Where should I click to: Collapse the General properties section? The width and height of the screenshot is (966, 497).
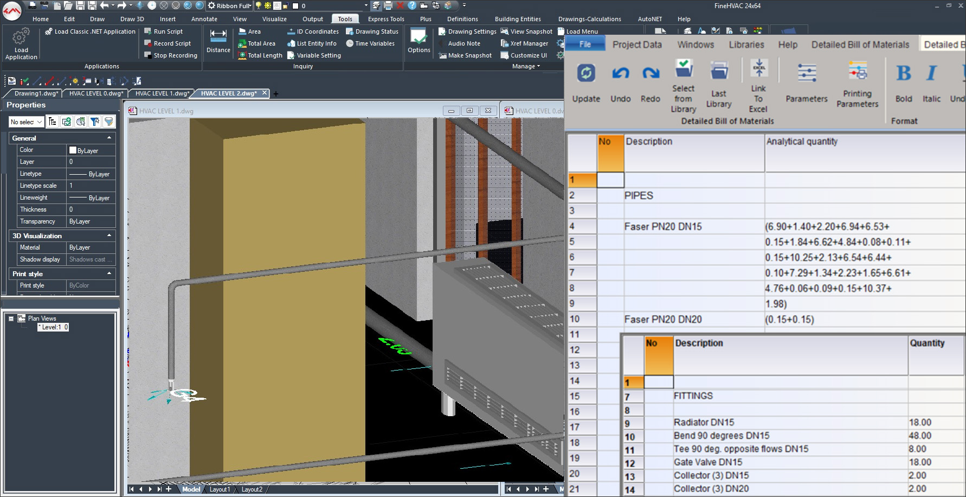pos(109,138)
